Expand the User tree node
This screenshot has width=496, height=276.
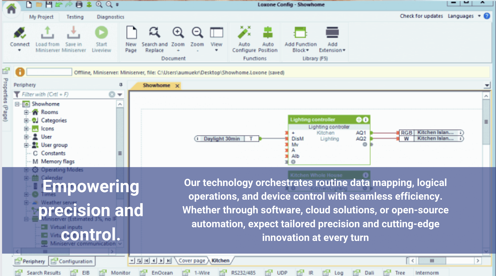point(26,137)
